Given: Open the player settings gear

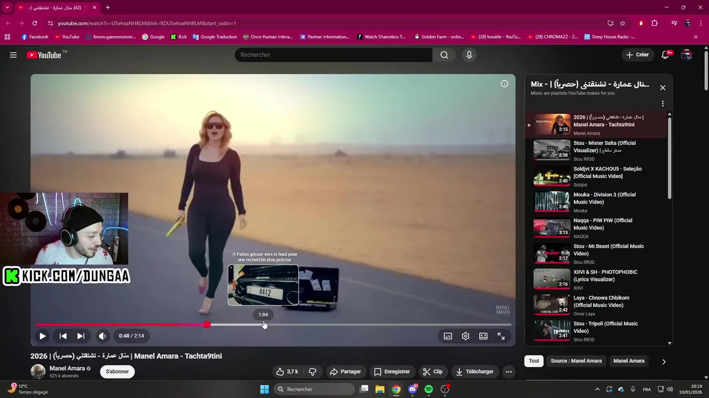Looking at the screenshot, I should (x=465, y=336).
